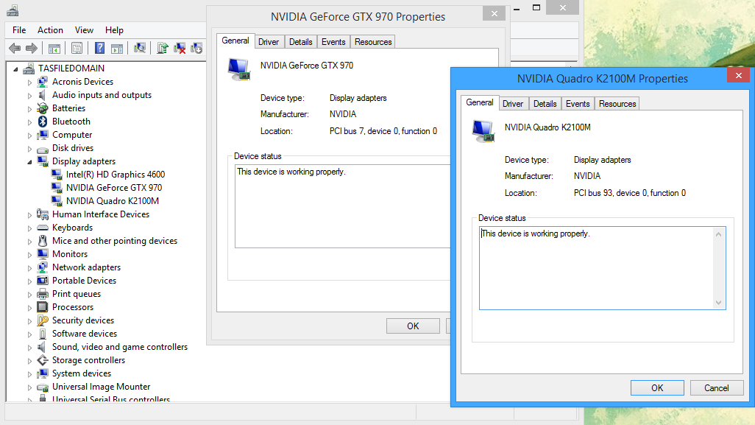Click the Back arrow in Device Manager toolbar
This screenshot has width=755, height=425.
(15, 48)
